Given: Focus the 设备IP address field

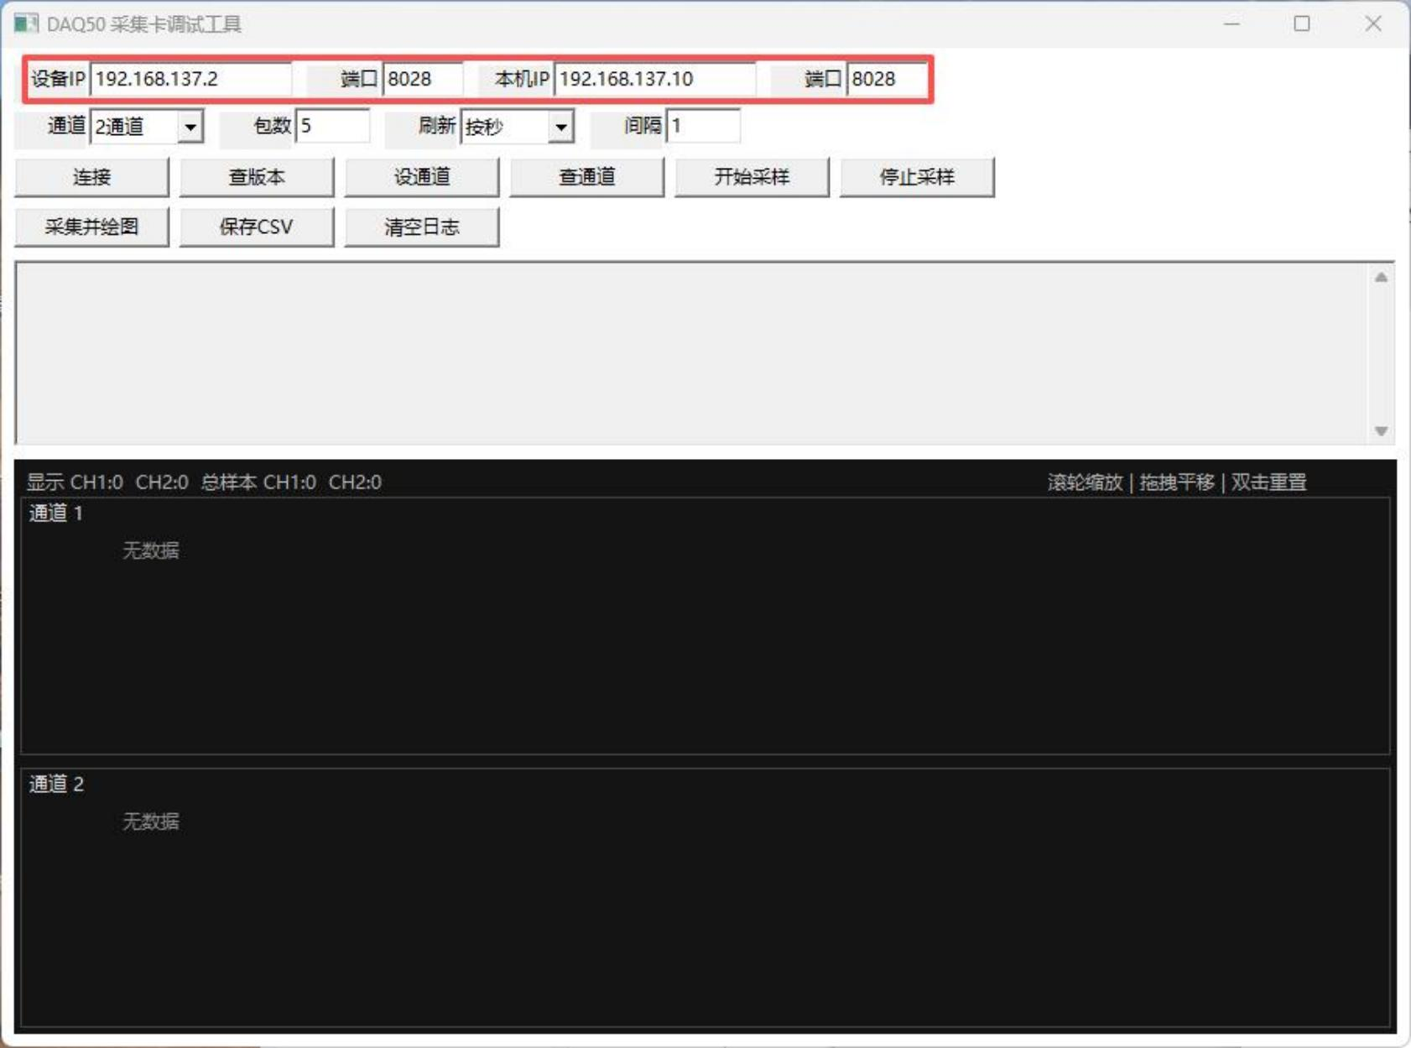Looking at the screenshot, I should pos(190,79).
